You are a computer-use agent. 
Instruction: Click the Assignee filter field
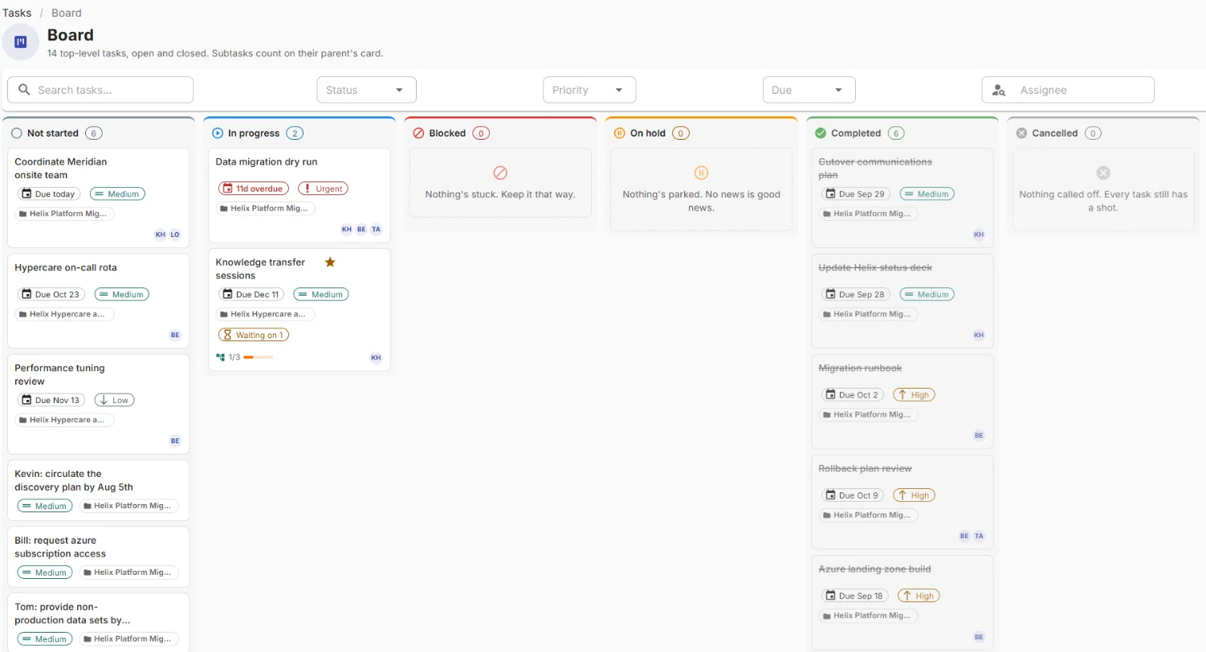pos(1068,90)
